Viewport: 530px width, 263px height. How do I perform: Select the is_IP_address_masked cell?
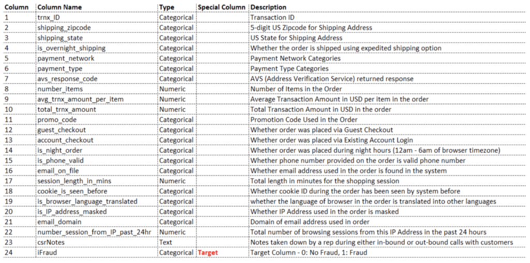click(x=97, y=212)
